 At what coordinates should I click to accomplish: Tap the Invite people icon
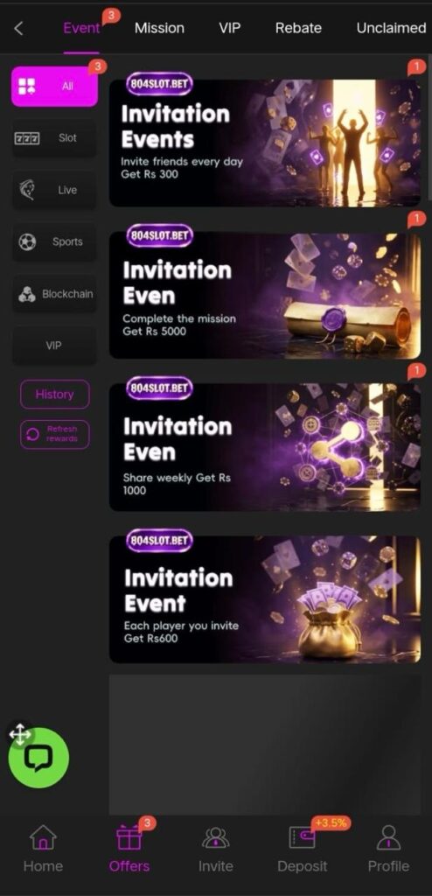point(215,837)
